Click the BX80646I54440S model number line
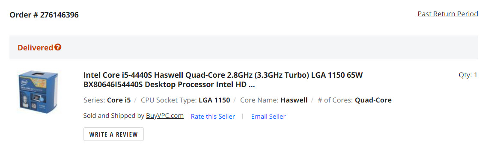The image size is (482, 161). pyautogui.click(x=169, y=85)
